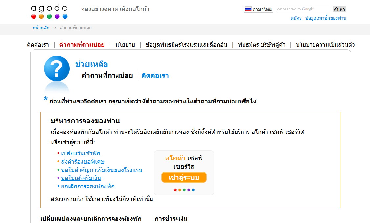This screenshot has height=223, width=370.
Task: Click the ยกเลิกการจองห้องพัก link
Action: pos(88,186)
